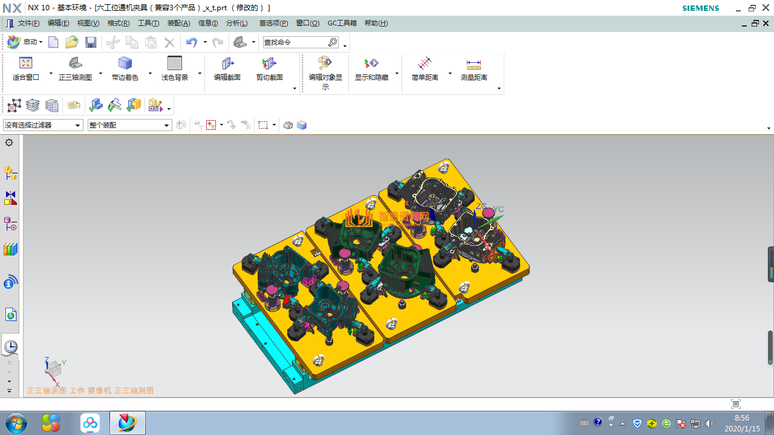Toggle the rectangle selection mode icon

pos(263,125)
